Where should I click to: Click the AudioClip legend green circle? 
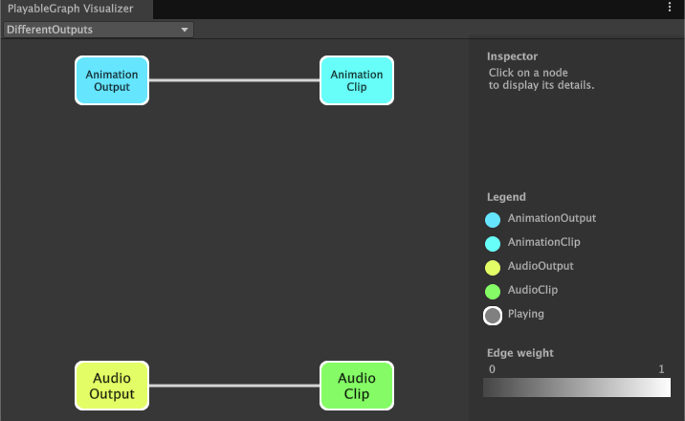(493, 291)
